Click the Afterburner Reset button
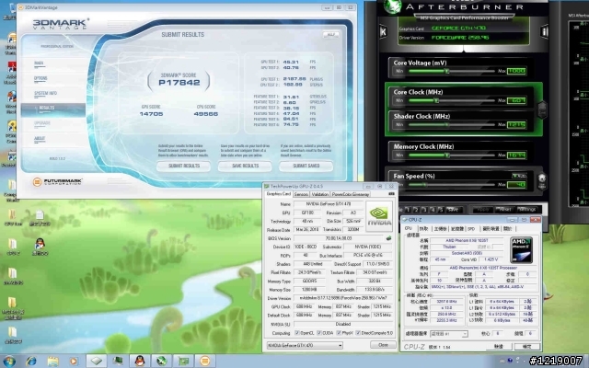The width and height of the screenshot is (589, 368). (x=505, y=210)
